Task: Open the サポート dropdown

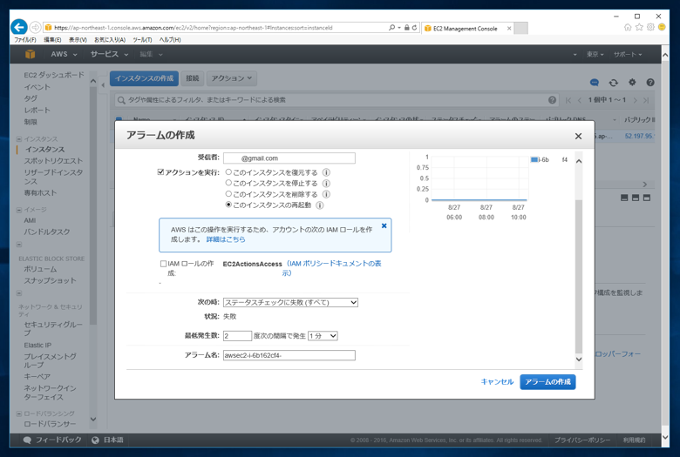Action: click(x=628, y=54)
